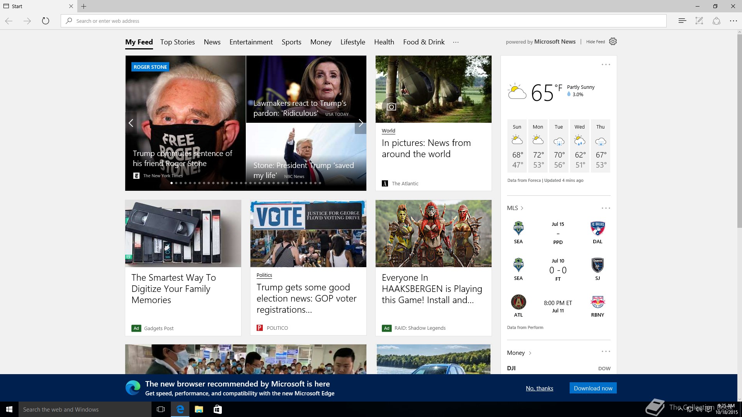742x417 pixels.
Task: Click No, thanks in Edge banner
Action: (x=539, y=388)
